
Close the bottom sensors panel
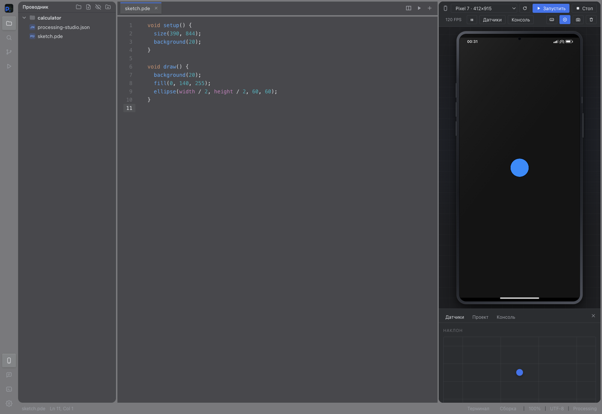[593, 316]
